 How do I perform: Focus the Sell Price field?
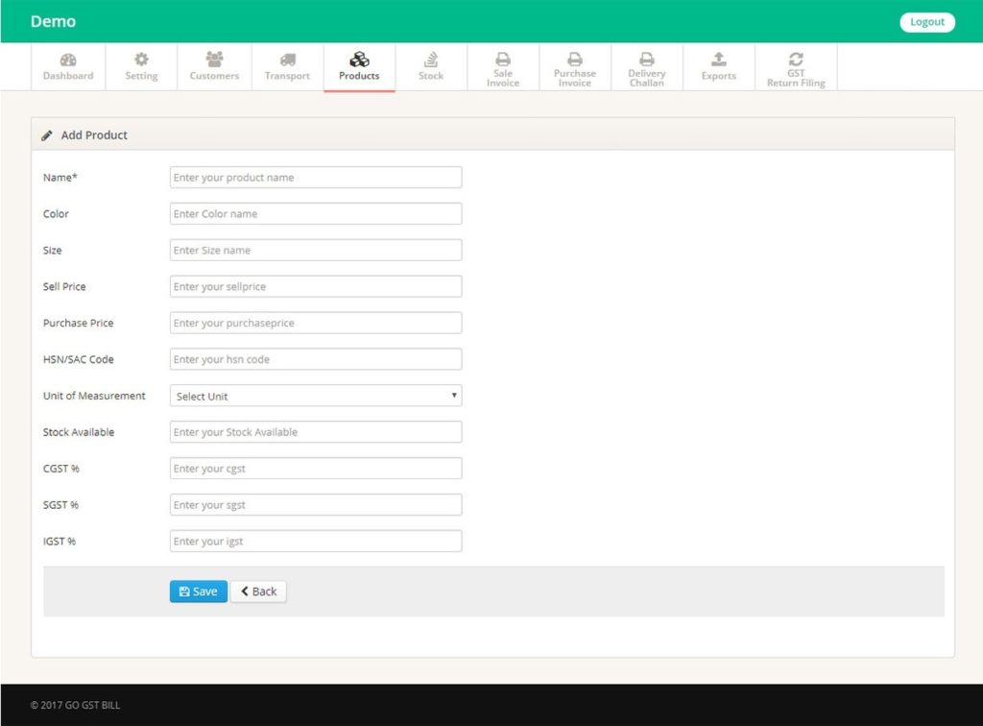[315, 286]
